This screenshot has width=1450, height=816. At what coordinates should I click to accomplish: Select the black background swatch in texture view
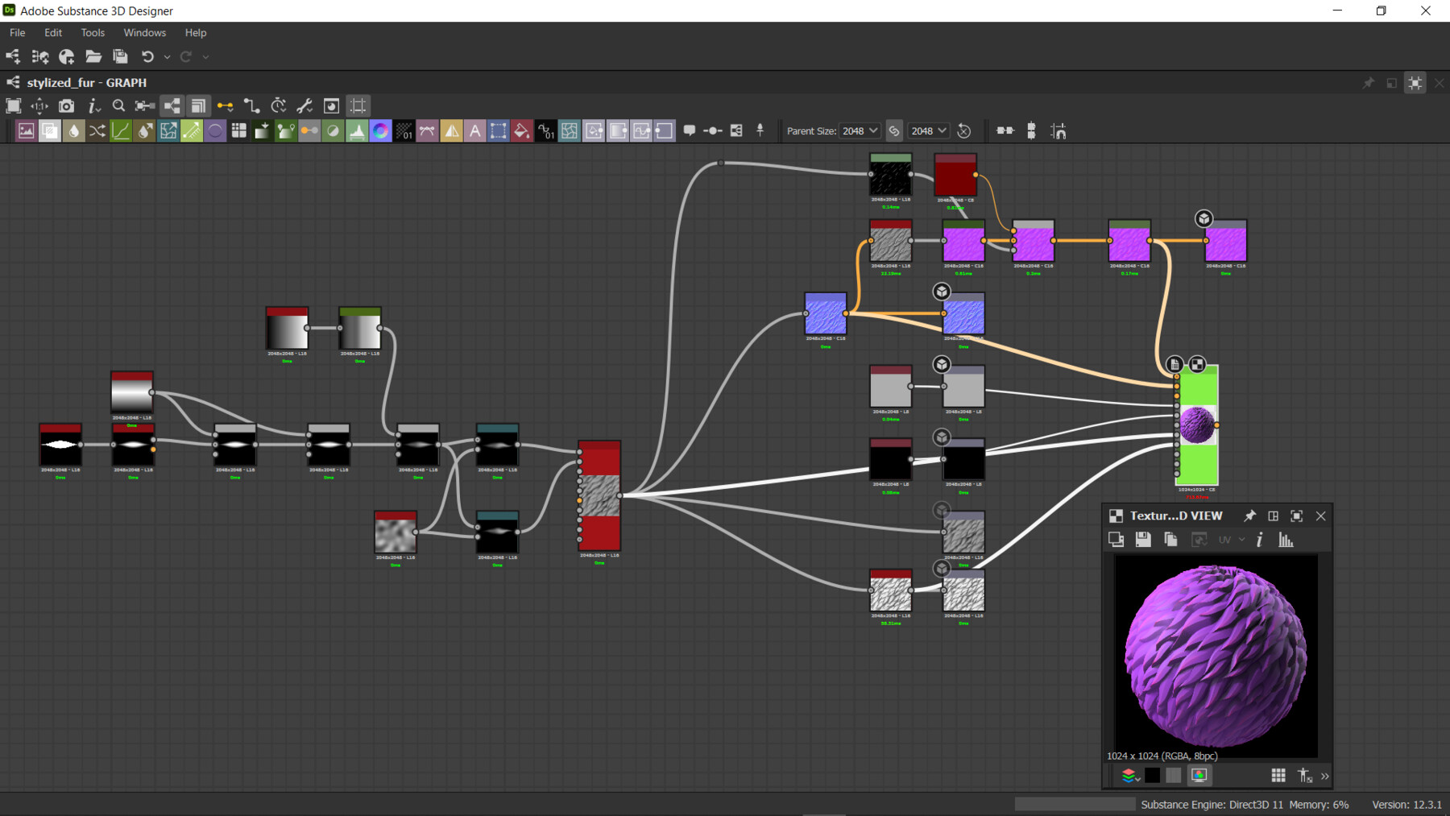(1152, 775)
